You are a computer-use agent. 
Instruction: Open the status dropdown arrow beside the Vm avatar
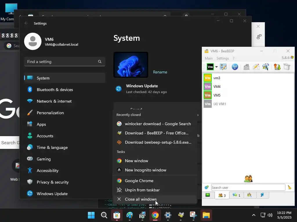216,67
